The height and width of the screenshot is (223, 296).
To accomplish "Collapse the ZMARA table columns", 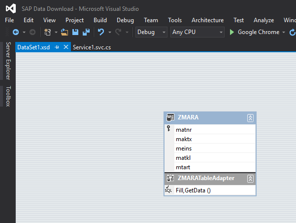I will coord(250,118).
